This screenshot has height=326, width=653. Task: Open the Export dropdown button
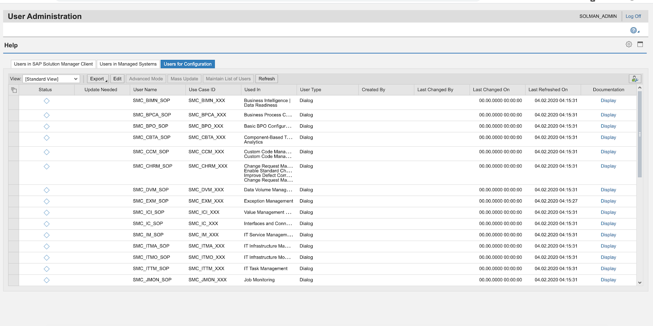(98, 79)
